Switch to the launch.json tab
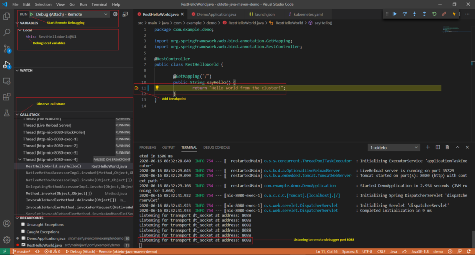This screenshot has height=255, width=475. [264, 14]
